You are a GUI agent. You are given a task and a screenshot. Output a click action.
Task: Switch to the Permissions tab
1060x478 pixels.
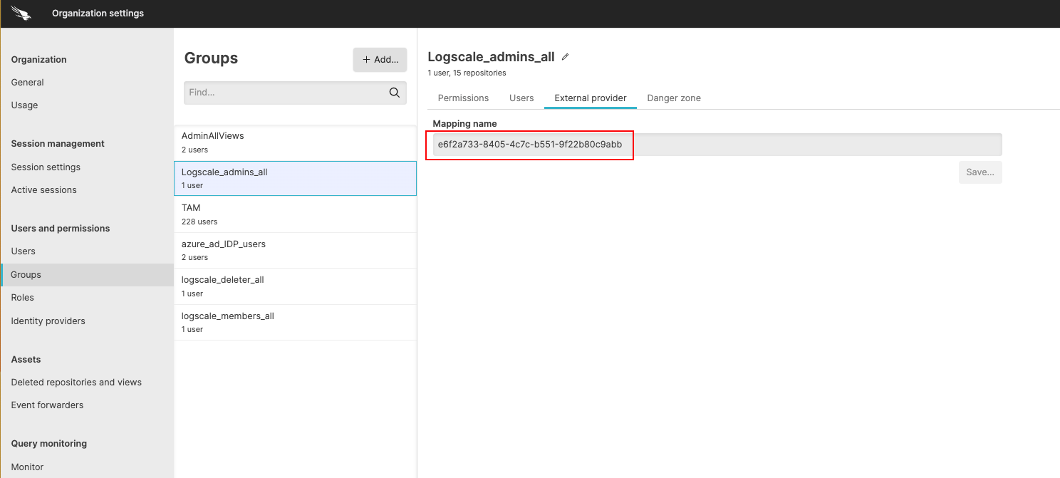coord(463,98)
